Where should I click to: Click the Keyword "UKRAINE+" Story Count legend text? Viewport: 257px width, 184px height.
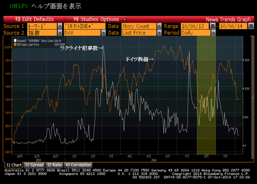(39, 41)
